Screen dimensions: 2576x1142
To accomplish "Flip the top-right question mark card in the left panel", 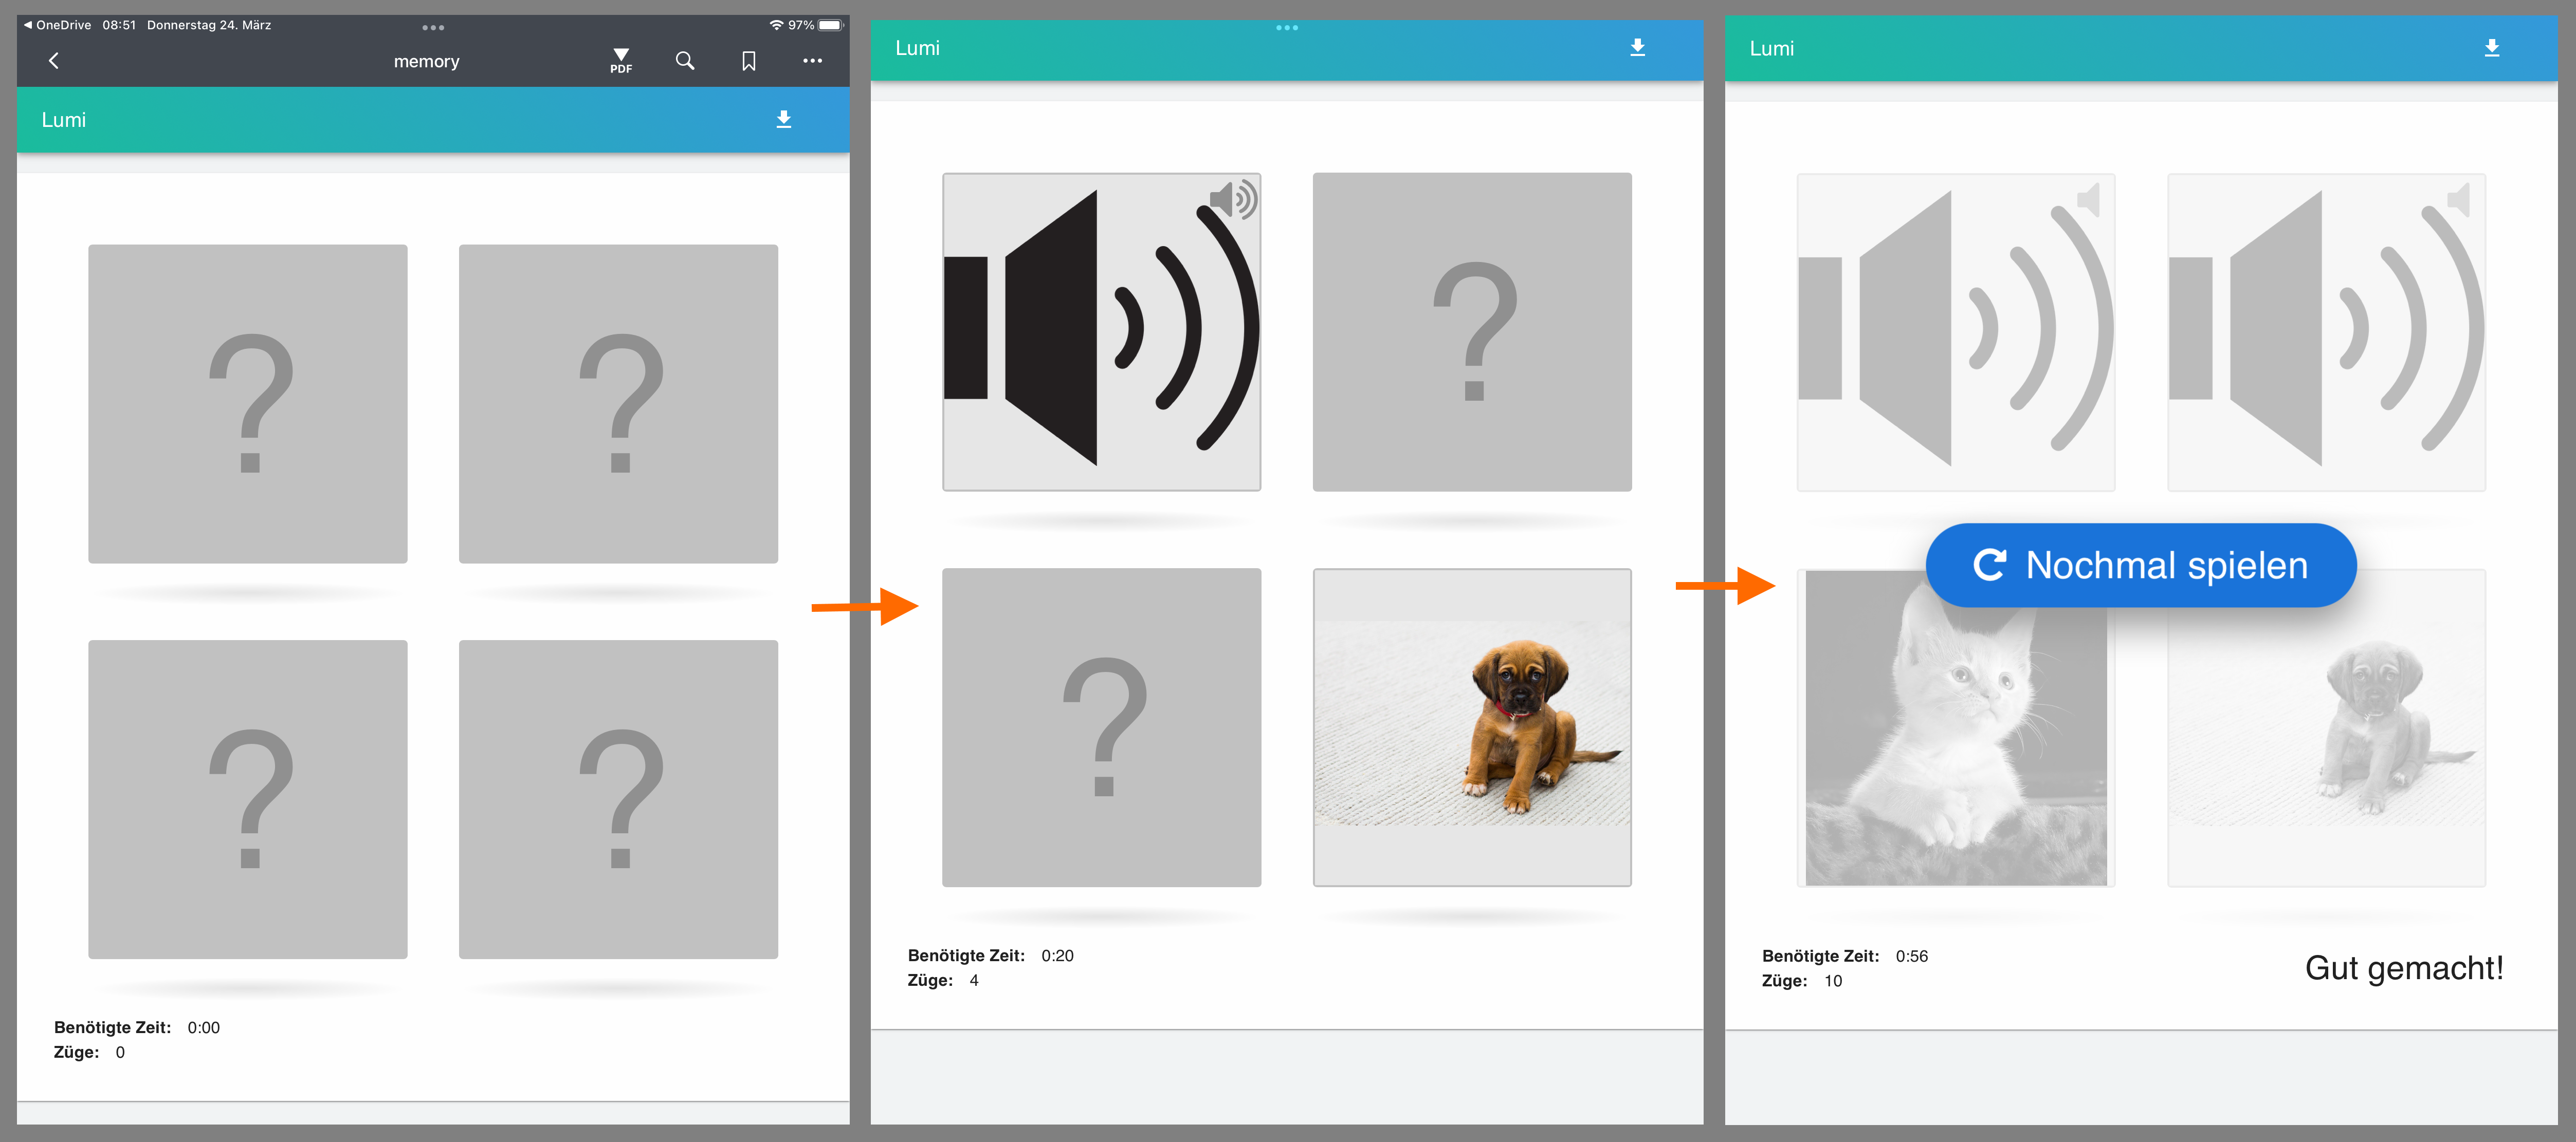I will coord(618,404).
